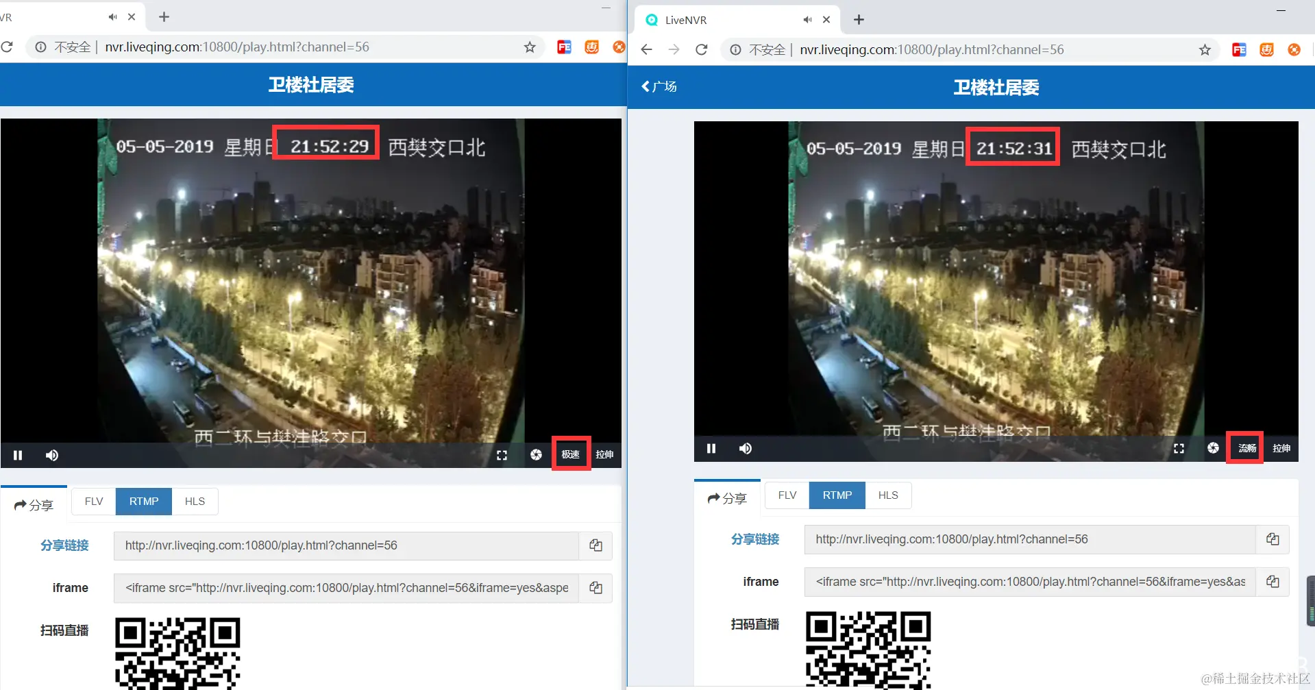Switch to the FLV tab in right window
The height and width of the screenshot is (690, 1315).
click(786, 495)
